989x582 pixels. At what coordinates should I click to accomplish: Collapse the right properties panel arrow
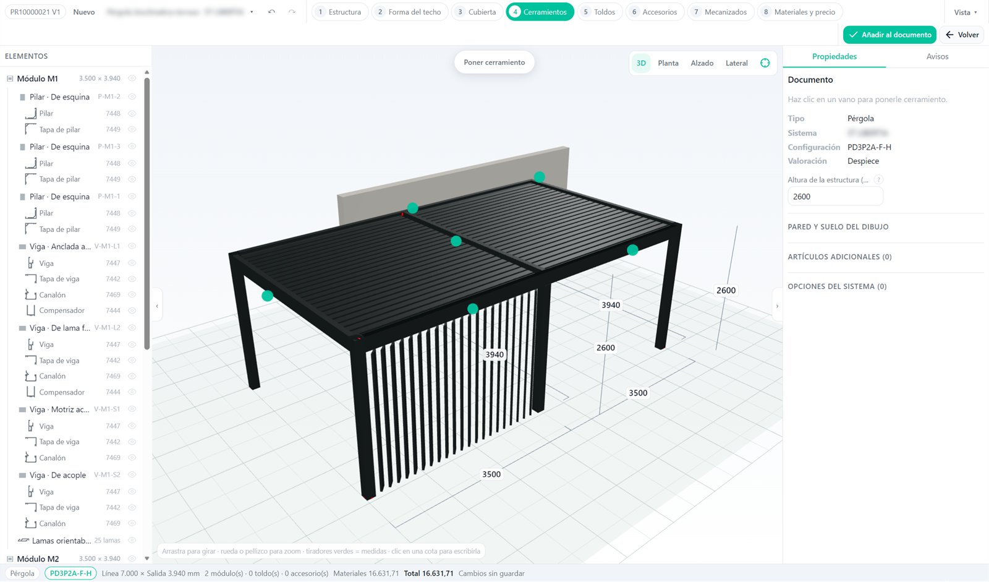(777, 306)
